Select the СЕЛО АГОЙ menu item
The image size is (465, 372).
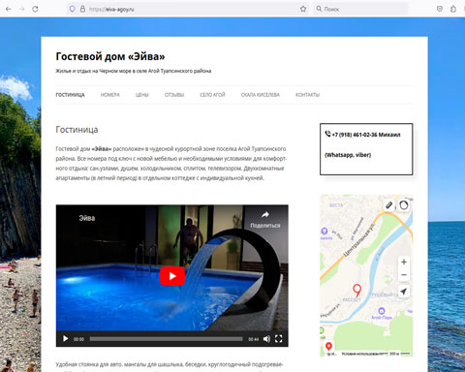212,95
